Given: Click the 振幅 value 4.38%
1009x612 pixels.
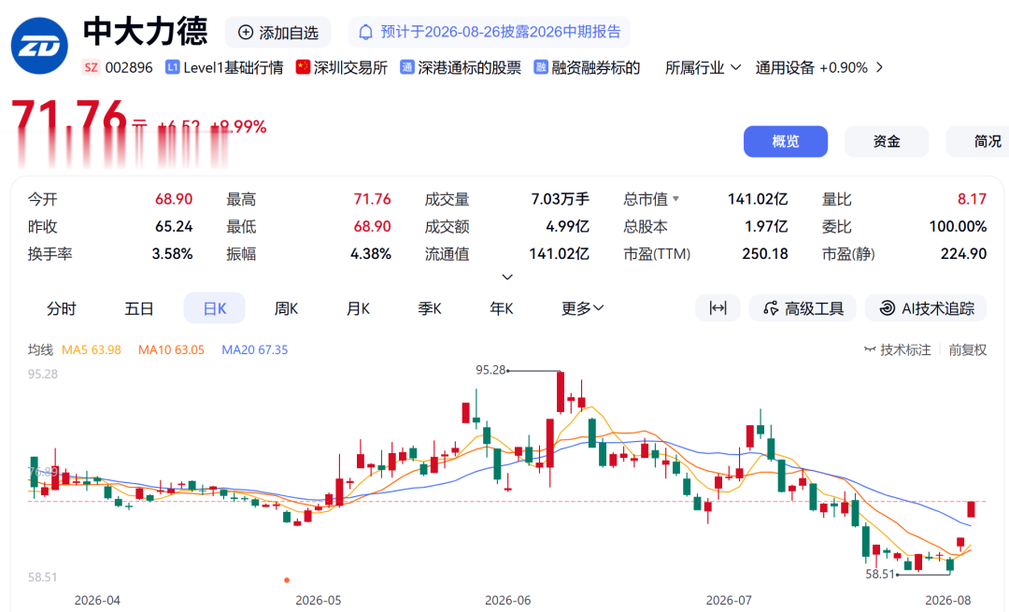Looking at the screenshot, I should coord(371,254).
